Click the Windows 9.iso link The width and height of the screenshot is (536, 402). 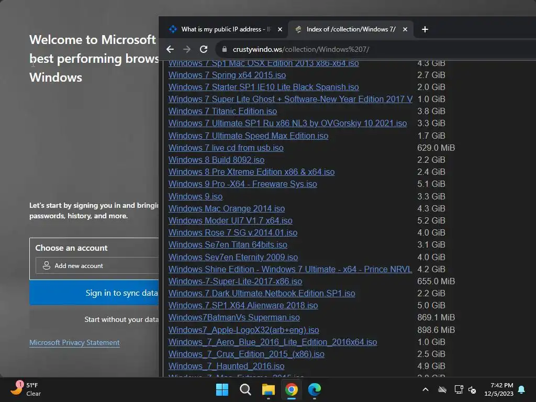(x=196, y=197)
